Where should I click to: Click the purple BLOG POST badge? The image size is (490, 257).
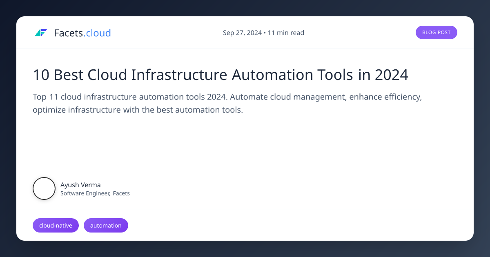coord(437,32)
